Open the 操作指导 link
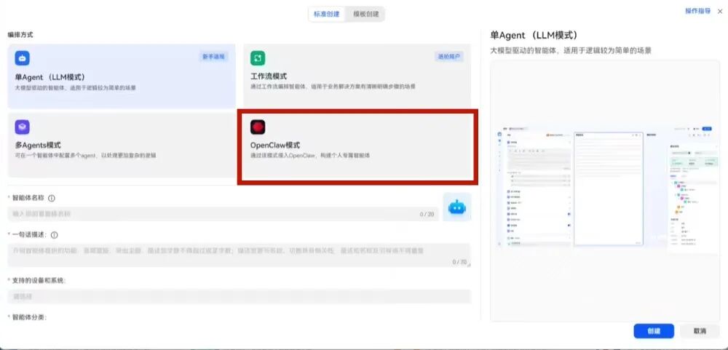 (x=698, y=11)
